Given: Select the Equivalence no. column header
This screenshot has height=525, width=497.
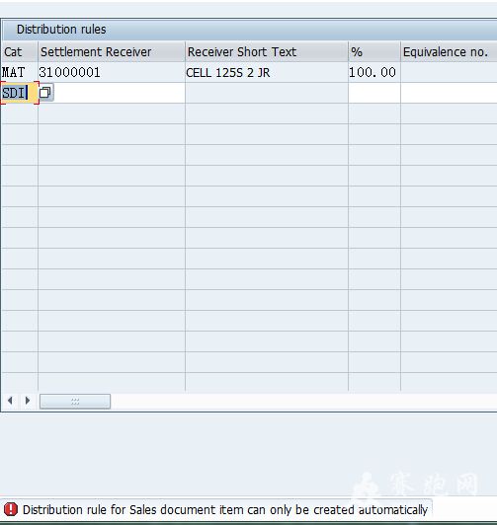Looking at the screenshot, I should (x=449, y=52).
